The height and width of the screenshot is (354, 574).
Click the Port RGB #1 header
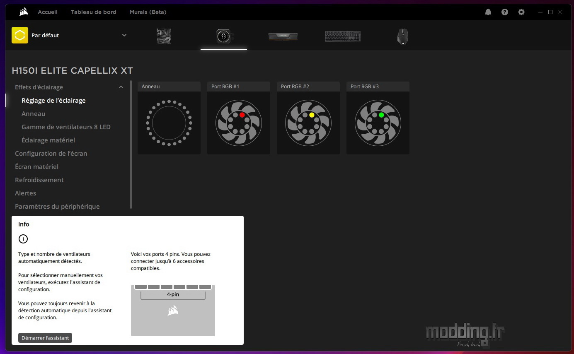239,87
